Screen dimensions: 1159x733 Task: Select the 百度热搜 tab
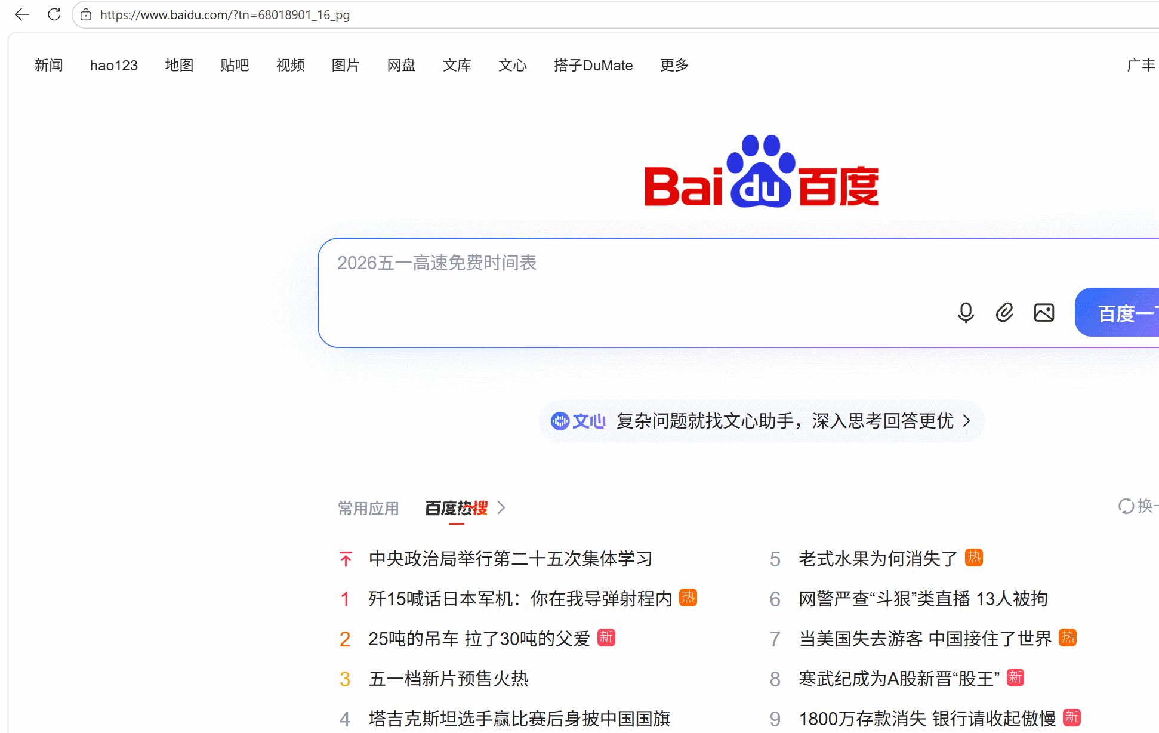pos(456,508)
